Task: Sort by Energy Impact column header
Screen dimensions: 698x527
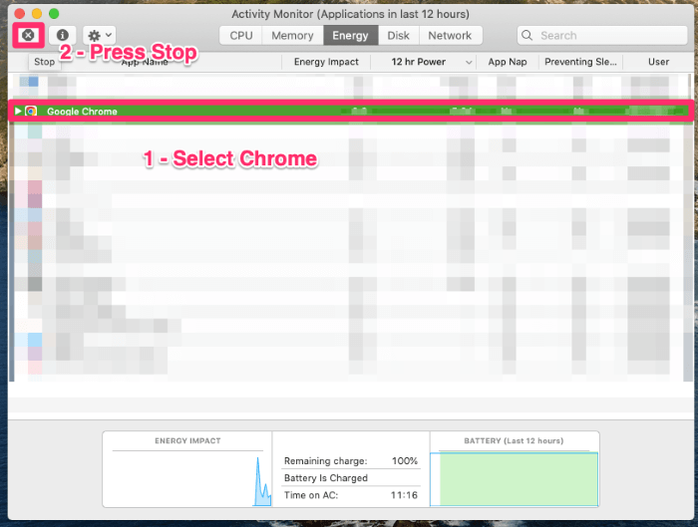Action: pos(326,62)
